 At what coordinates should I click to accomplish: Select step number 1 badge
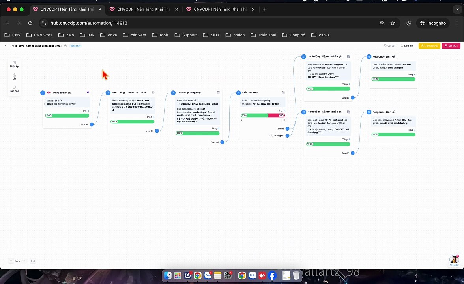[x=43, y=93]
